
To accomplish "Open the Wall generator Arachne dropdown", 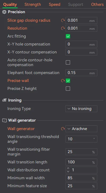I will tap(81, 129).
